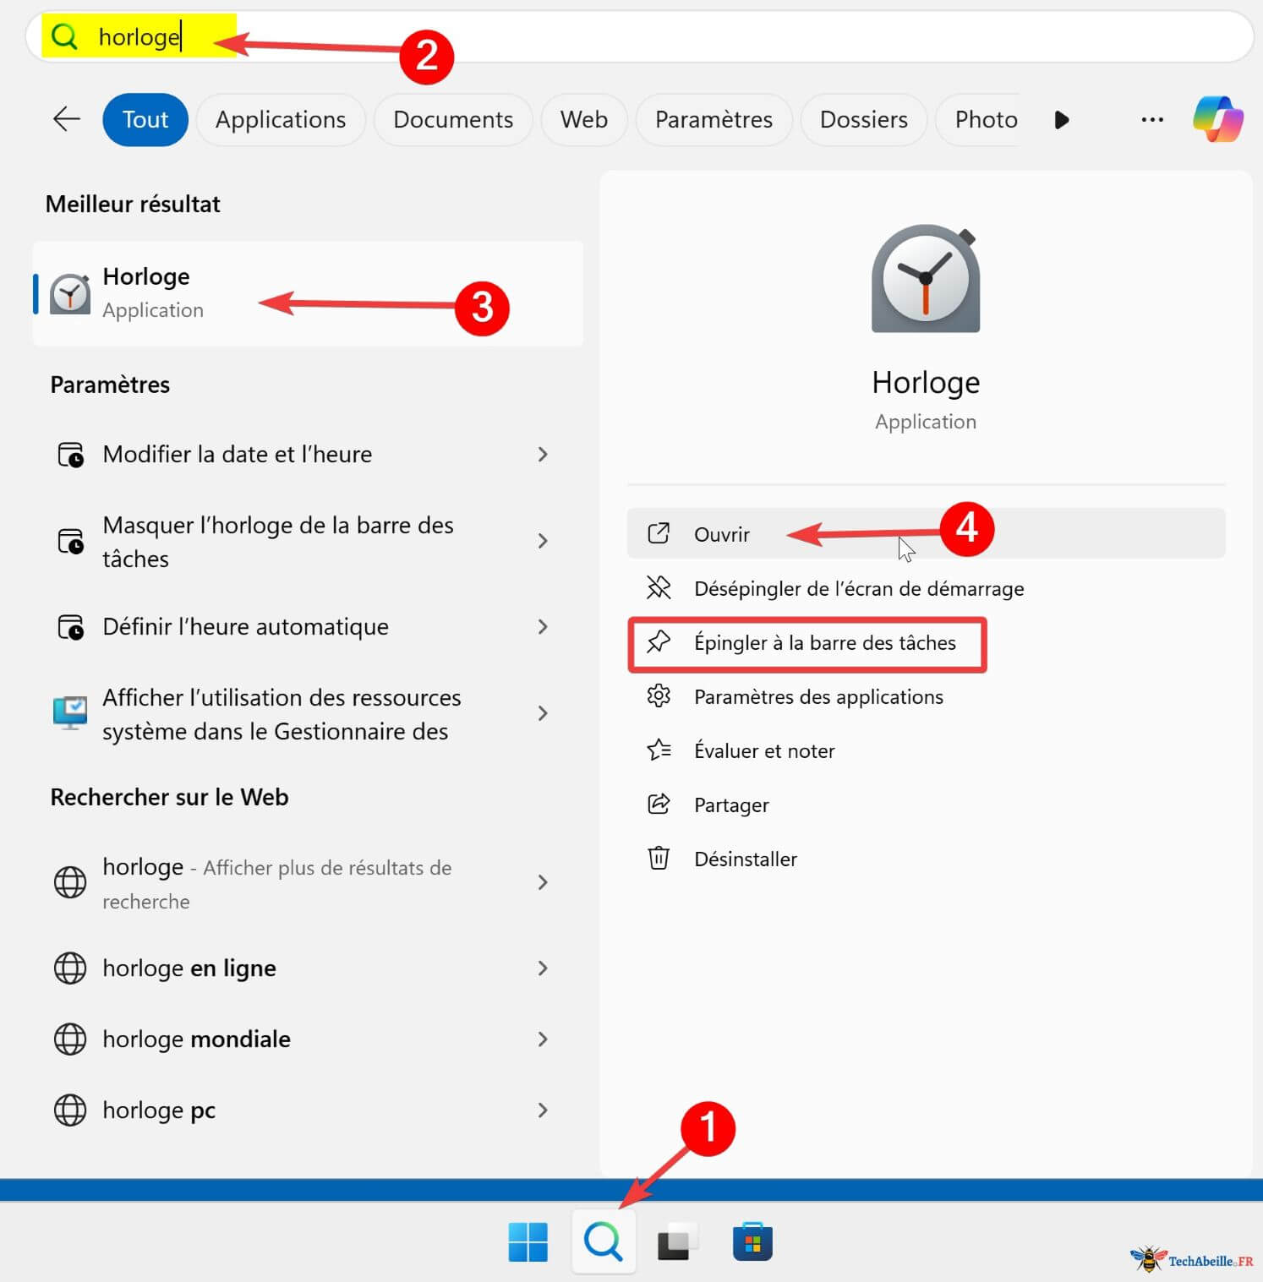Open web suggestion 'horloge en ligne'
The height and width of the screenshot is (1282, 1263).
tap(308, 968)
